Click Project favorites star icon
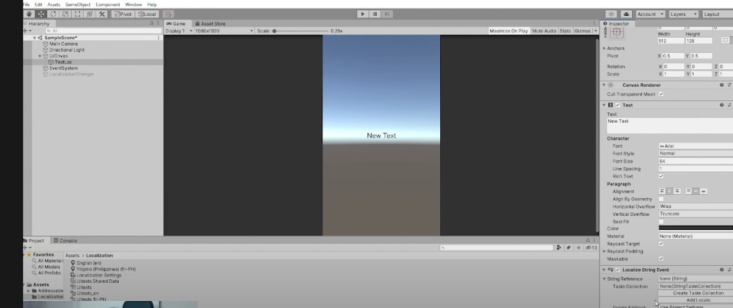The height and width of the screenshot is (308, 733). pos(578,248)
